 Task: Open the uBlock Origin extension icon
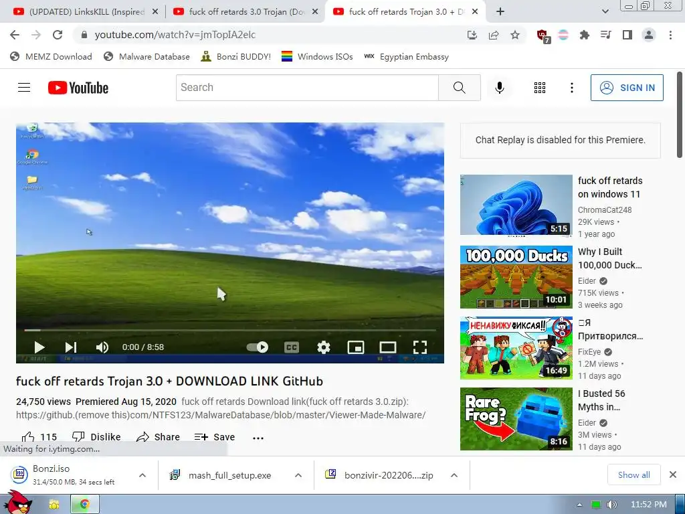pyautogui.click(x=543, y=36)
